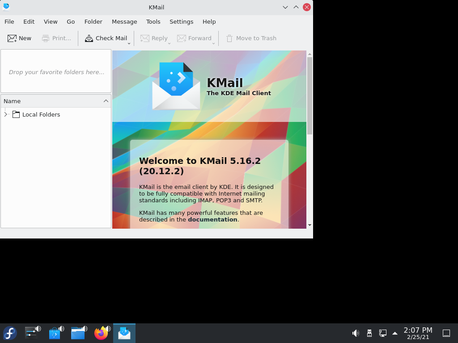Open the Go menu
Viewport: 458px width, 343px height.
point(71,21)
